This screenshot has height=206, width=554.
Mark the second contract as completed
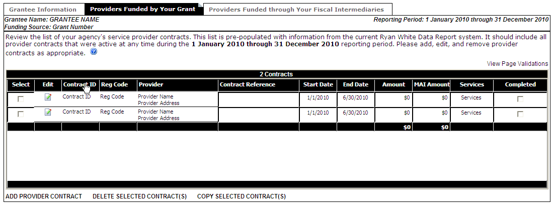point(520,115)
